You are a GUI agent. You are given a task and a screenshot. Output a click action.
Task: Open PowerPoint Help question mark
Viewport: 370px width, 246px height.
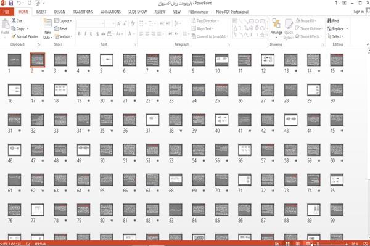click(x=336, y=3)
